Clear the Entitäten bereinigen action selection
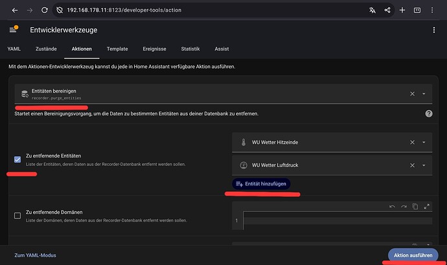Image resolution: width=447 pixels, height=265 pixels. click(x=412, y=94)
